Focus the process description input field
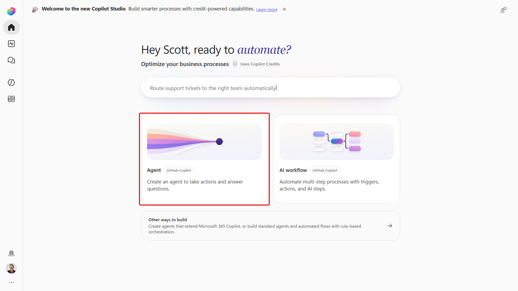 270,88
